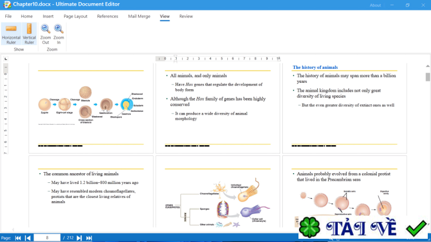Screen dimensions: 431x242
Task: Click the first-line indent marker on the ruler
Action: (x=176, y=57)
